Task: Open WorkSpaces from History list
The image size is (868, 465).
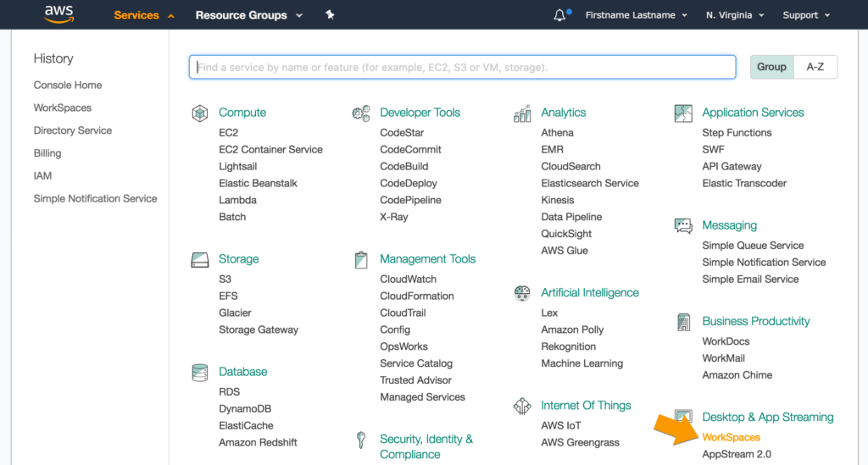Action: [x=63, y=108]
